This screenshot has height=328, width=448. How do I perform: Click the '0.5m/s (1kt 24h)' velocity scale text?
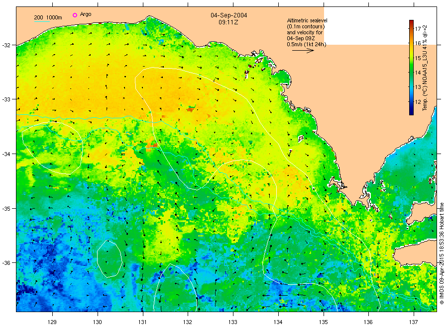point(306,44)
